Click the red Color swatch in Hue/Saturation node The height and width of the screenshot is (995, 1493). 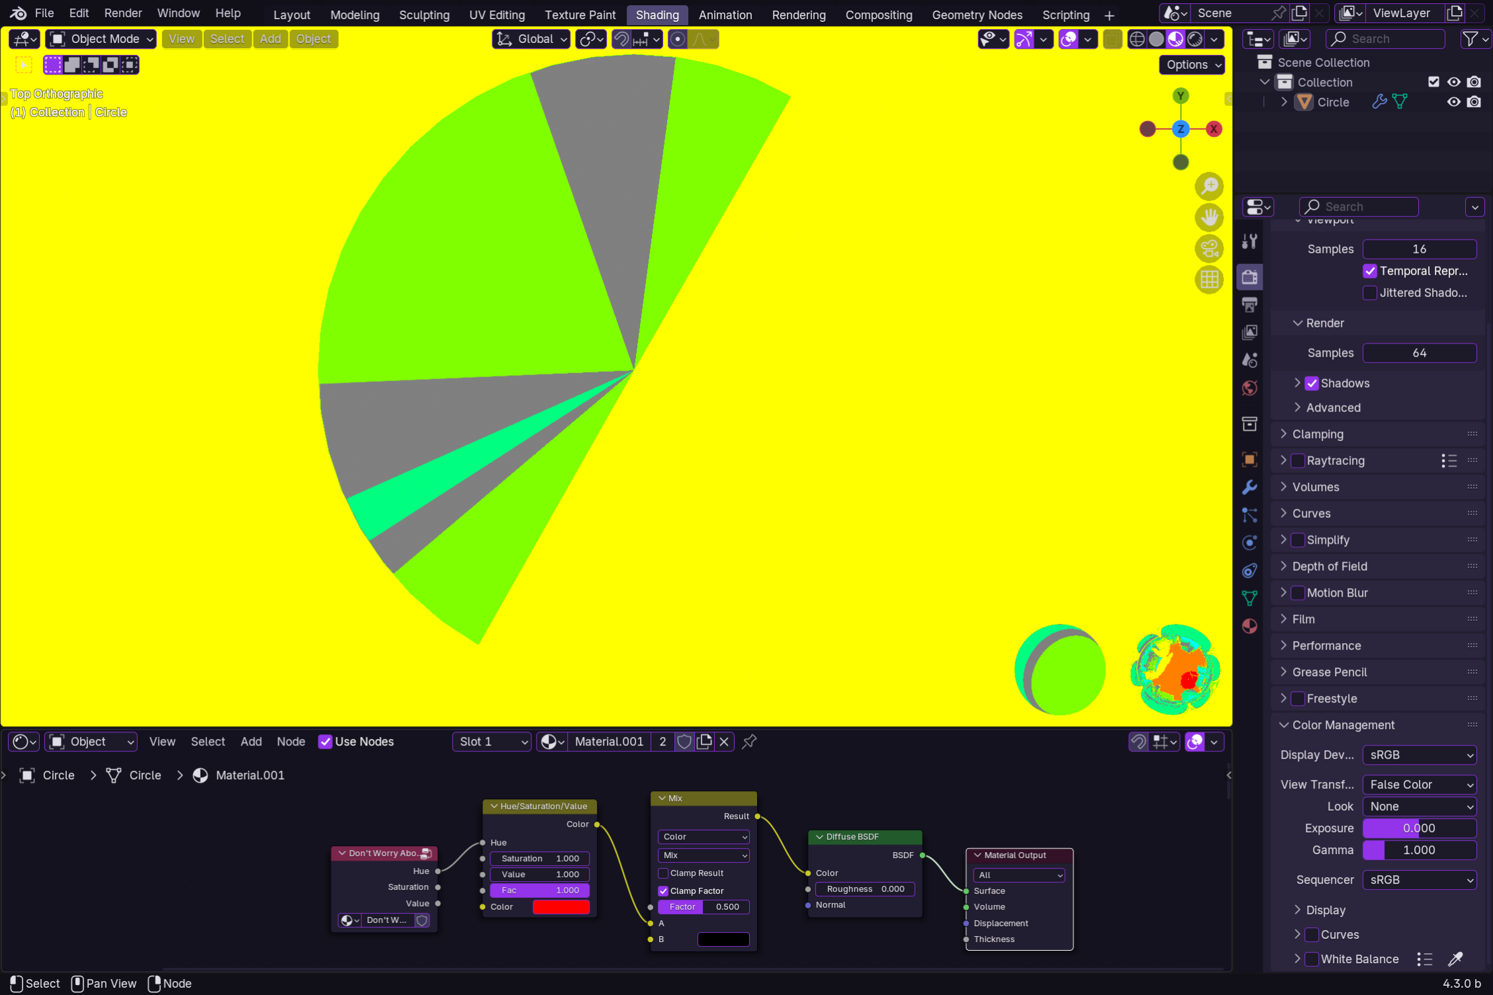click(x=561, y=907)
